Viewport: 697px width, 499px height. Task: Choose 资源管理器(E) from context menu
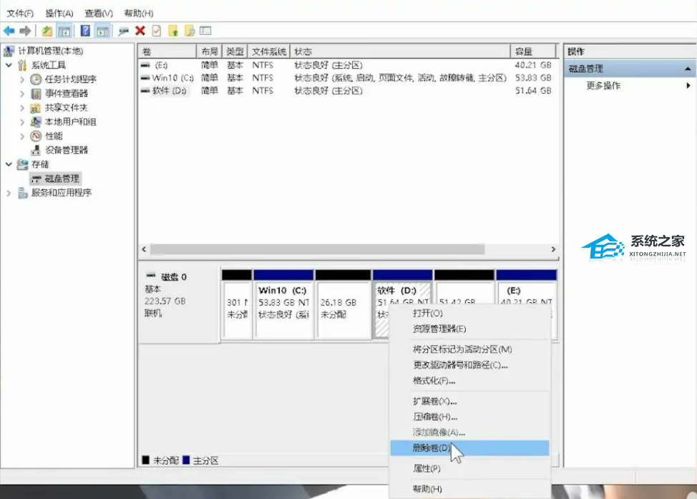pos(470,329)
